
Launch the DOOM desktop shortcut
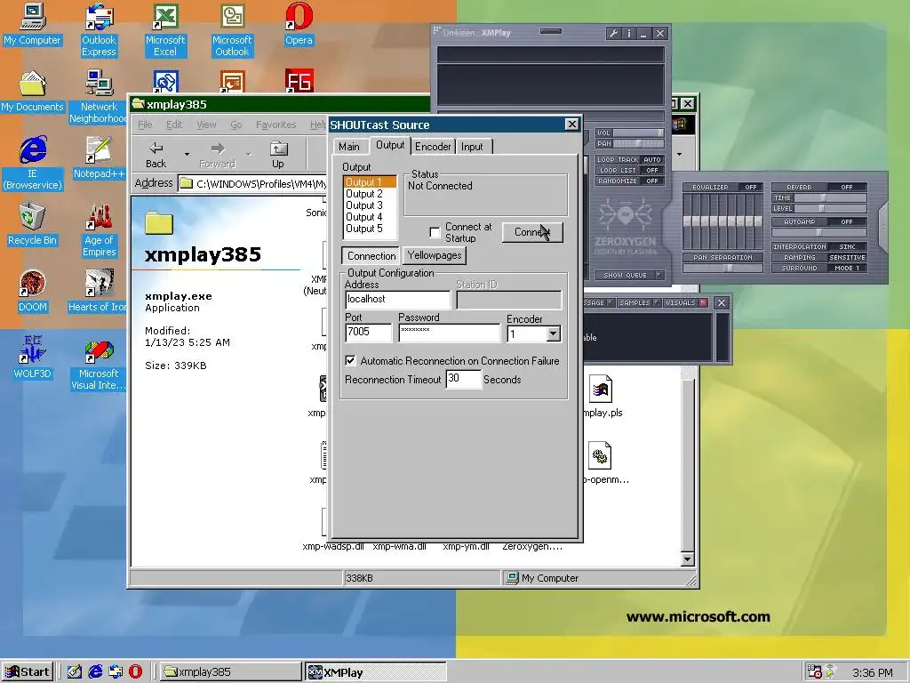coord(32,291)
